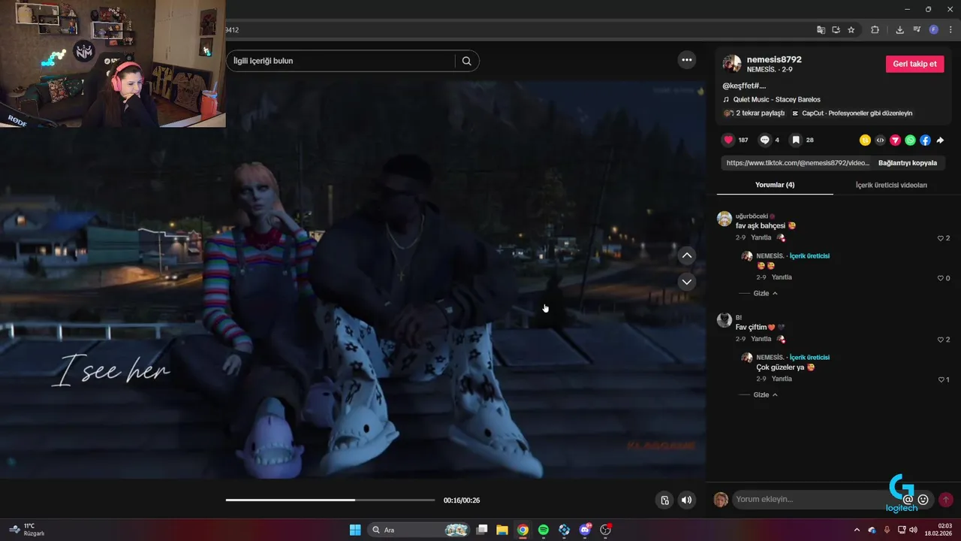
Task: Switch to the İçerik üreticisi videoları tab
Action: tap(891, 185)
